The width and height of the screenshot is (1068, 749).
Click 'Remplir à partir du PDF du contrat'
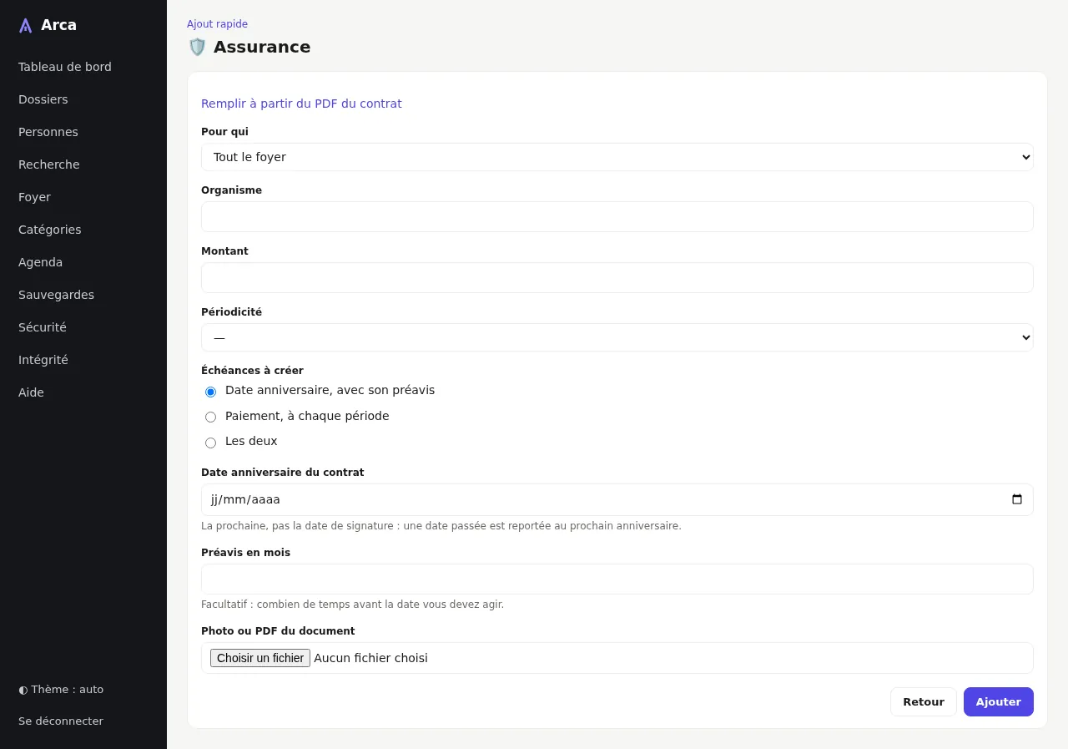301,104
